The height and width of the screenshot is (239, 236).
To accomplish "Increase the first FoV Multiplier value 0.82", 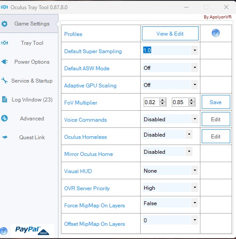I will coord(162,100).
